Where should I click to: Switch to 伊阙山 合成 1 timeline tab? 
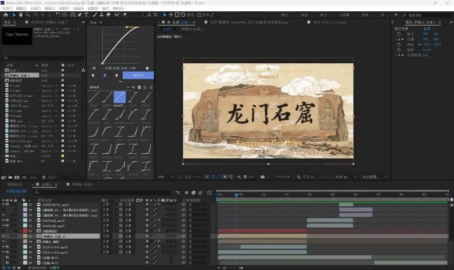[x=83, y=184]
